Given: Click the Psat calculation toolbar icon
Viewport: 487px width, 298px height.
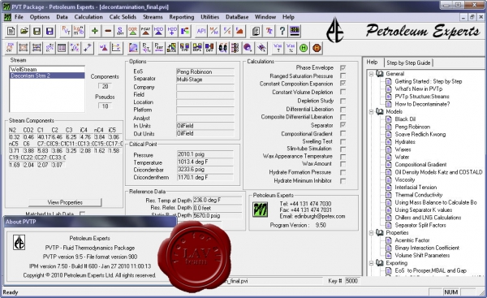Looking at the screenshot, I should (x=159, y=48).
